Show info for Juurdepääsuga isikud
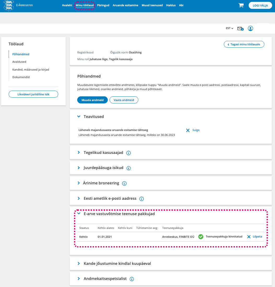The height and width of the screenshot is (287, 275). (128, 168)
